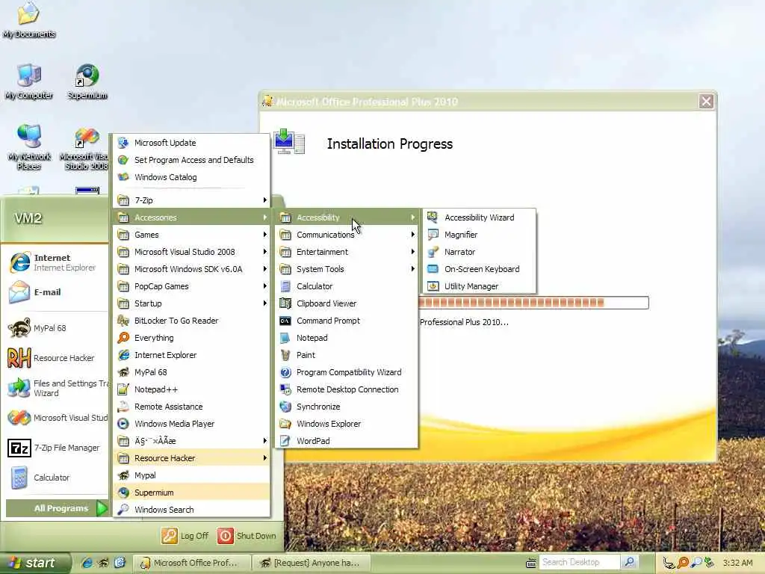
Task: Click the Program Compatibility Wizard icon
Action: pos(285,372)
